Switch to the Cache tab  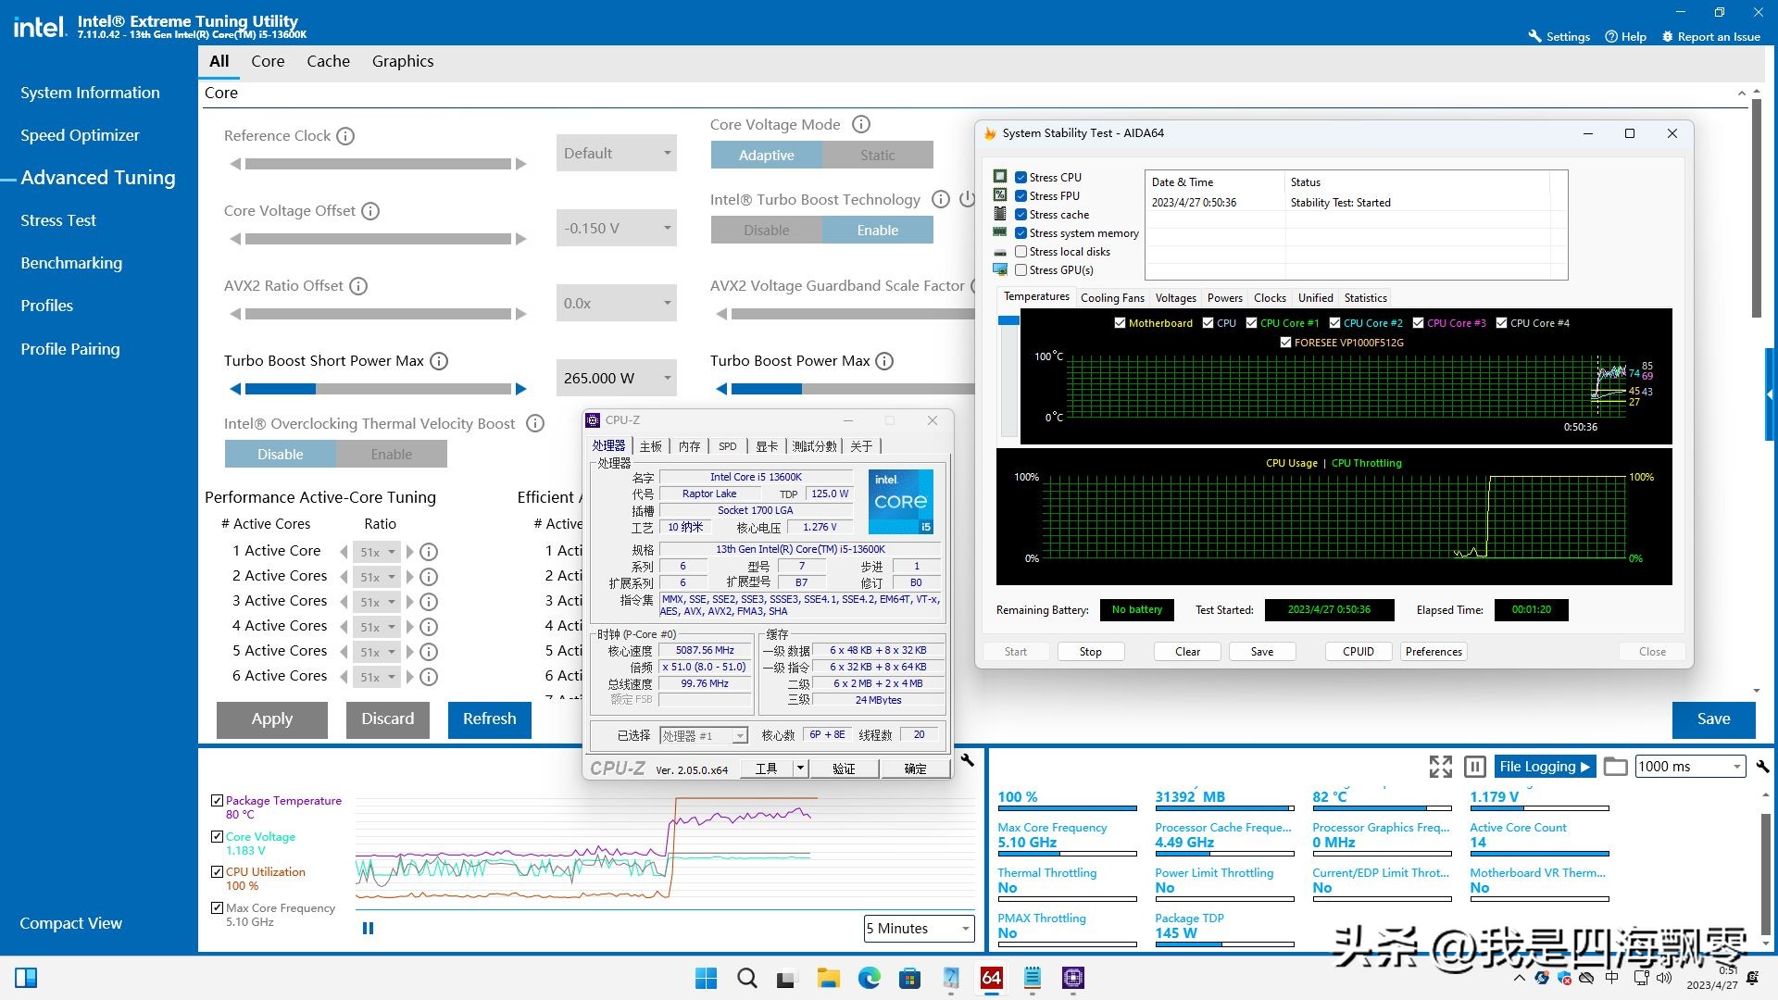tap(328, 61)
